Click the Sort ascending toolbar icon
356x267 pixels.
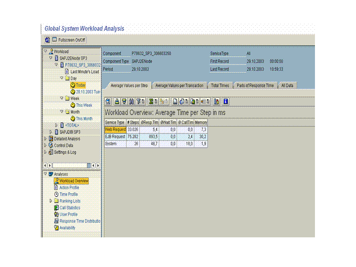[x=117, y=101]
